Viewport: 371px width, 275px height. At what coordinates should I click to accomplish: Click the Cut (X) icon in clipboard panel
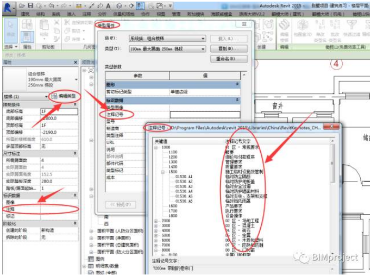[x=56, y=22]
